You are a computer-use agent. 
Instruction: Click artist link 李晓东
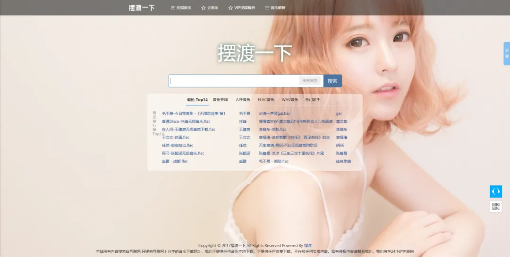341,129
